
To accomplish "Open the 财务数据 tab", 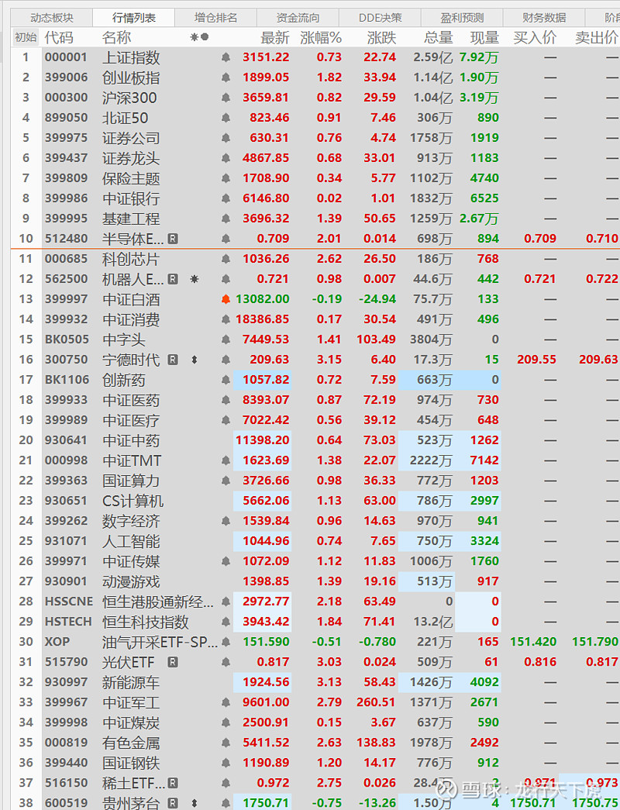I will tap(545, 18).
